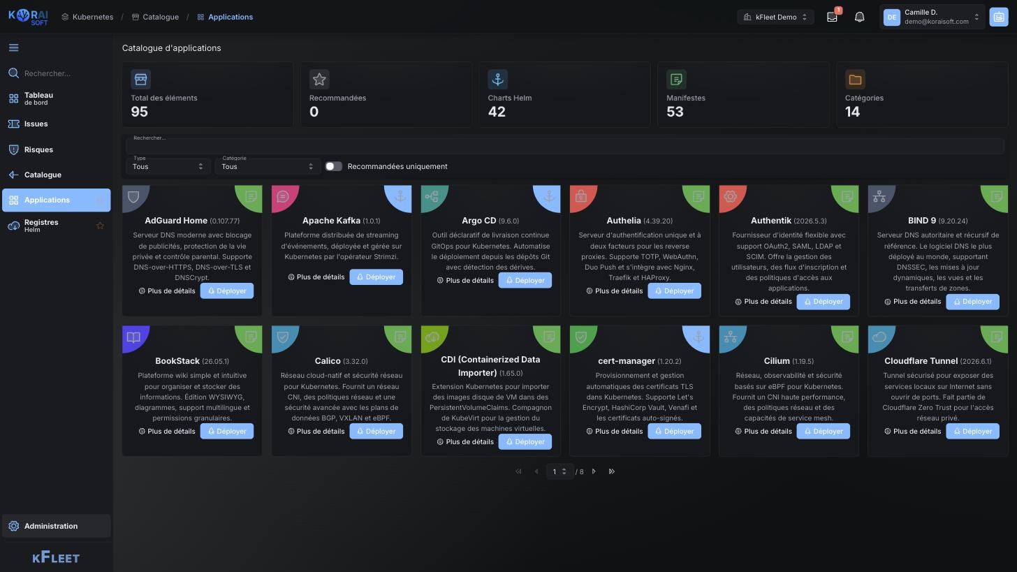Collapse sidebar with hamburger menu icon

14,47
